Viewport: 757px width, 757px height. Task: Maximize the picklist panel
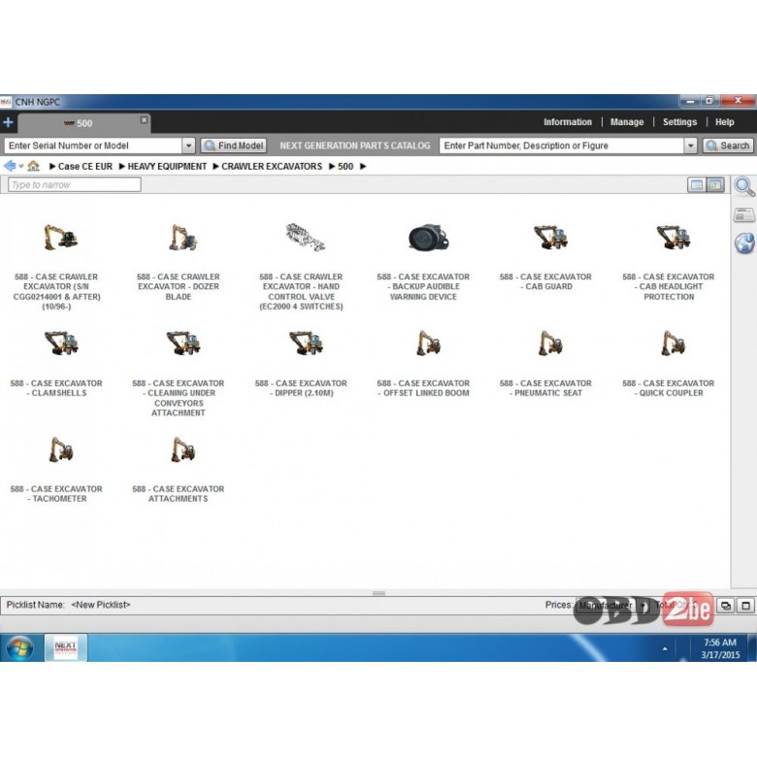point(745,605)
